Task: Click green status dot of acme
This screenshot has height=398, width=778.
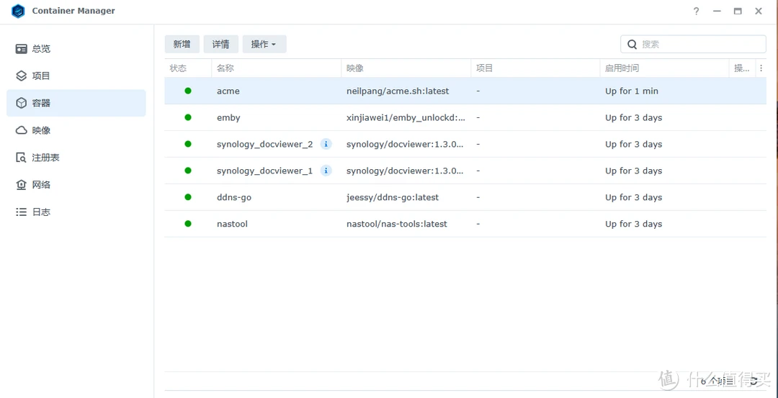Action: 187,91
